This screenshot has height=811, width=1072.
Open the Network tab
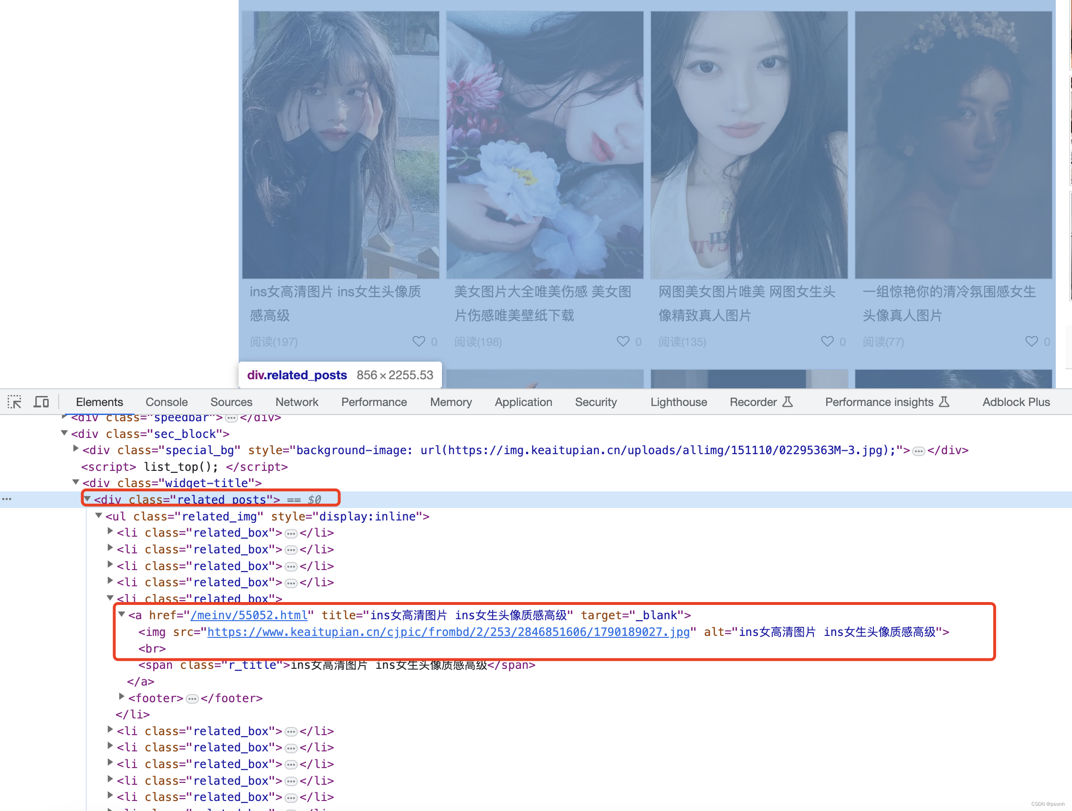[x=296, y=402]
